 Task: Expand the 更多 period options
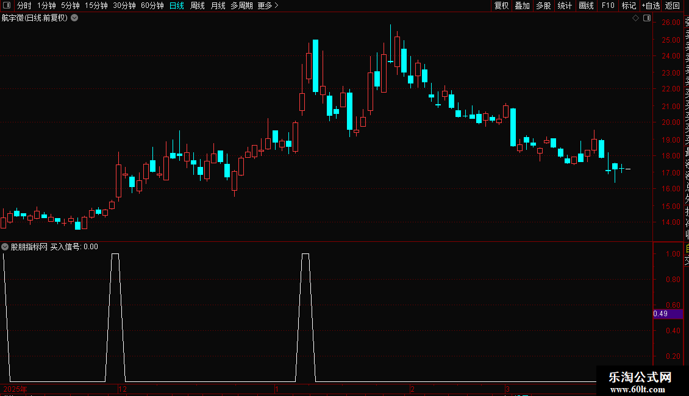point(268,5)
